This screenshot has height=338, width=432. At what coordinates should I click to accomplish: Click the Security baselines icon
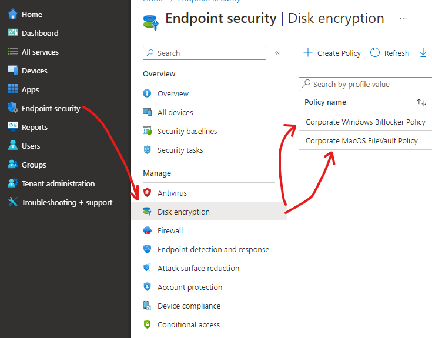pos(148,131)
